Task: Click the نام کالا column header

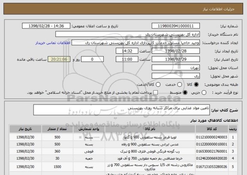Action: point(150,129)
